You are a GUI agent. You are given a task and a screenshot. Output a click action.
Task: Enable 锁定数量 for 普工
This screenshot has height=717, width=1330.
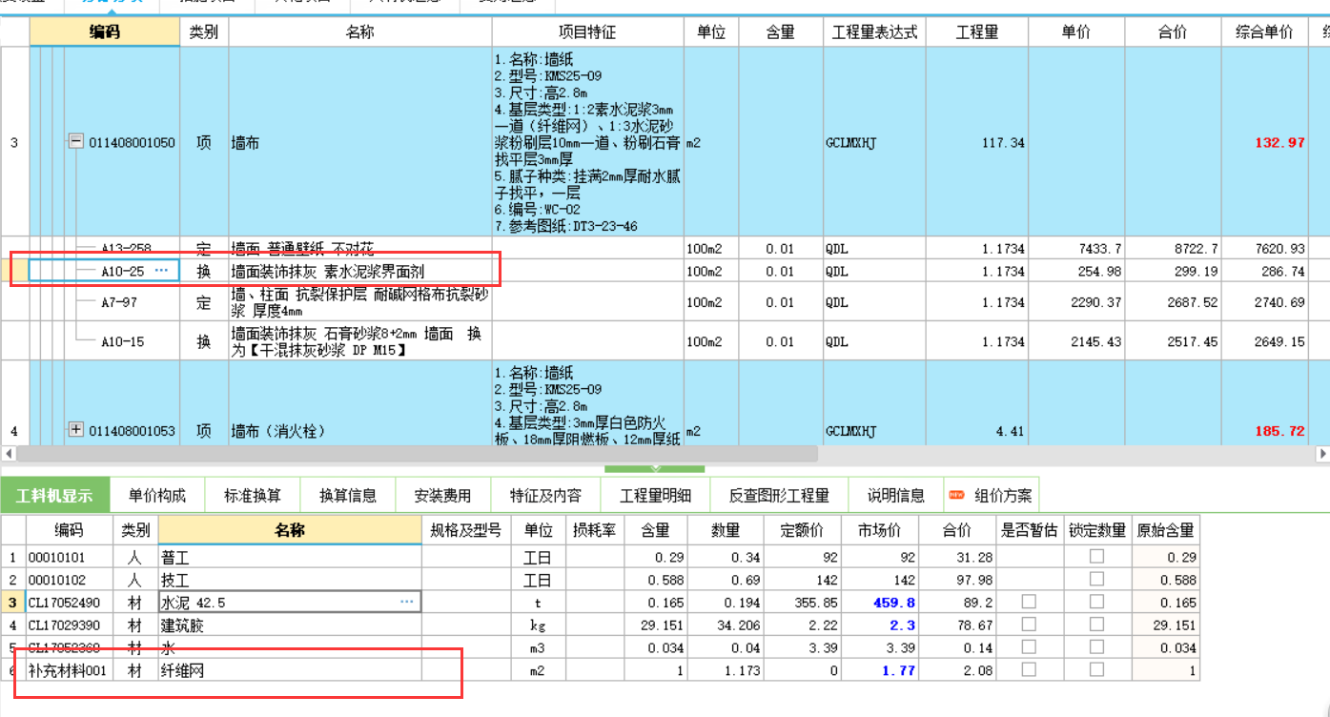tap(1096, 556)
